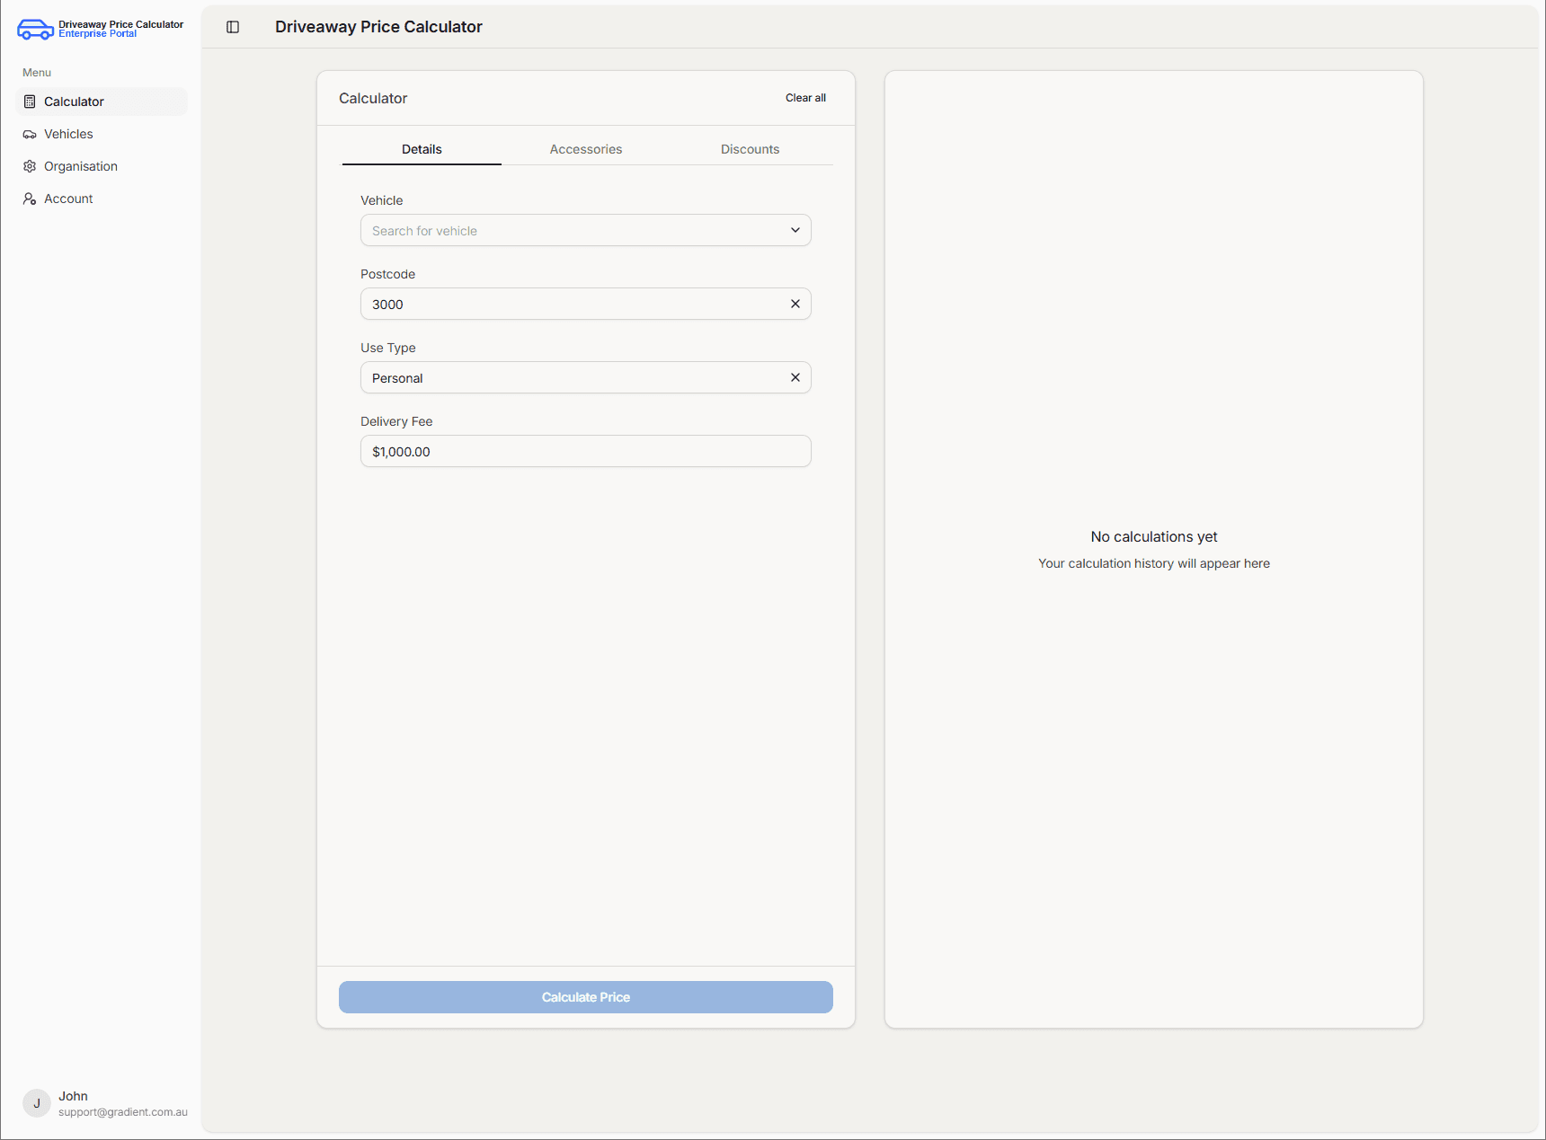
Task: Click the Calculator icon in sidebar
Action: 30,102
